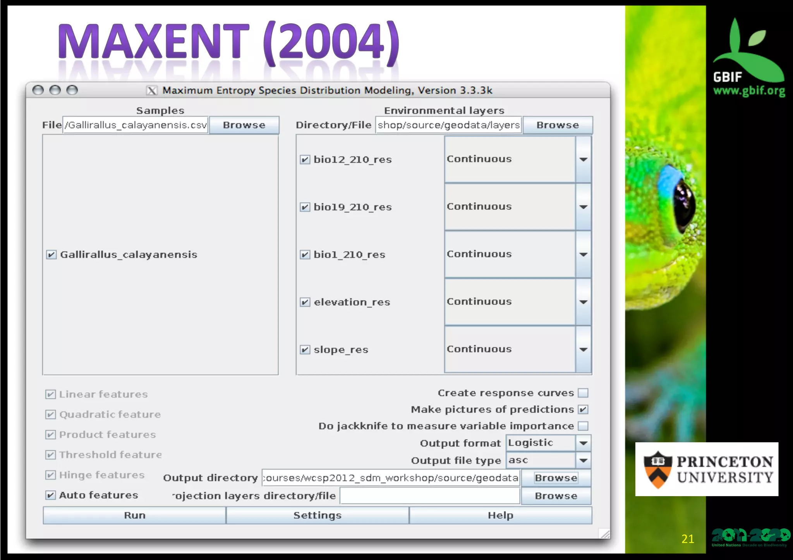Click the slide number 21
This screenshot has width=793, height=560.
tap(688, 539)
